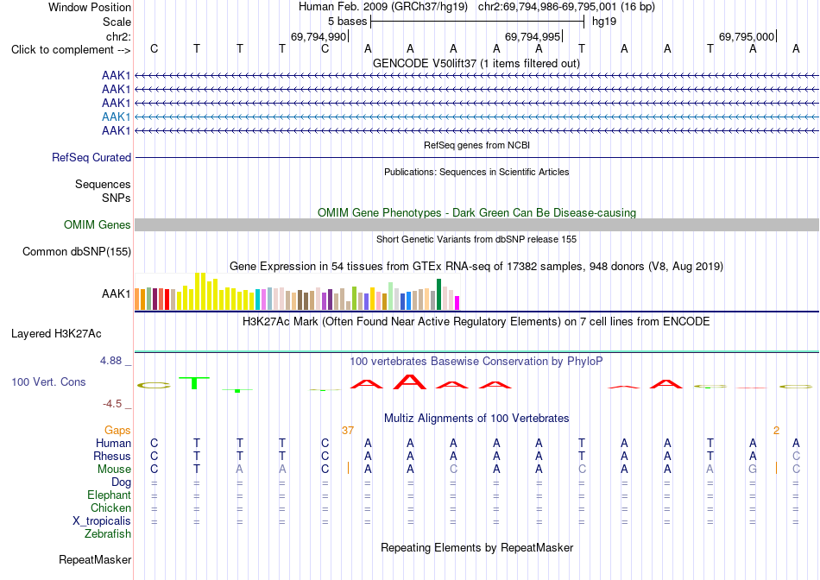The width and height of the screenshot is (820, 580).
Task: Click the hg19 label beside the scale bar
Action: click(604, 22)
